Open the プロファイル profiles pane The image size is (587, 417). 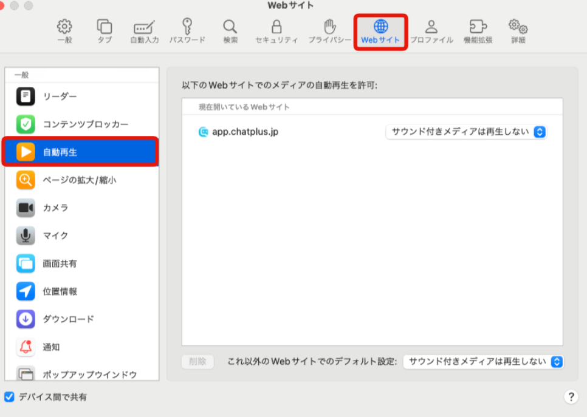[431, 32]
